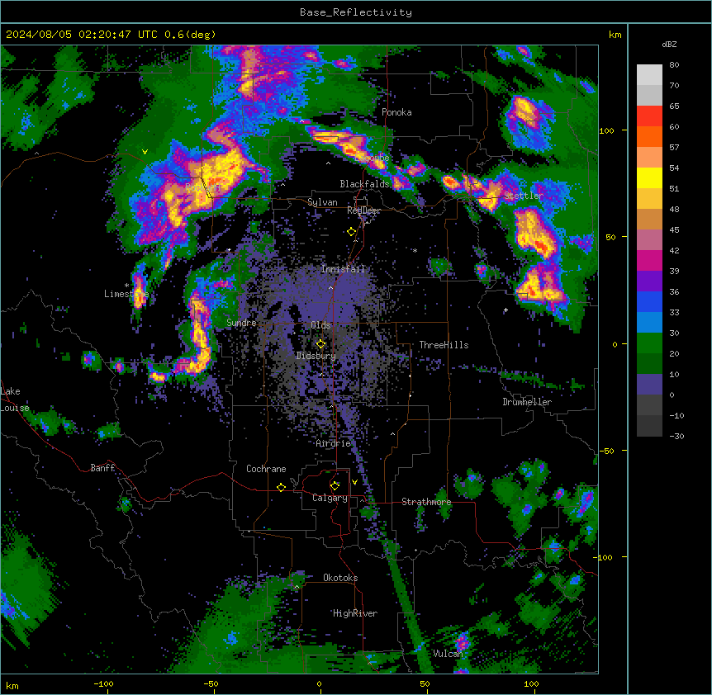This screenshot has width=712, height=695.
Task: Select the bright yellow 54 dBZ legend swatch
Action: click(649, 177)
